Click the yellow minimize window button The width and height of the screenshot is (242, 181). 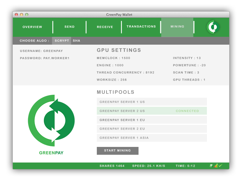pyautogui.click(x=21, y=14)
